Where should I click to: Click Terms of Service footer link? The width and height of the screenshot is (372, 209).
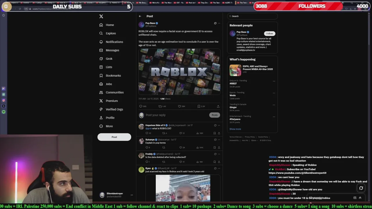point(235,137)
